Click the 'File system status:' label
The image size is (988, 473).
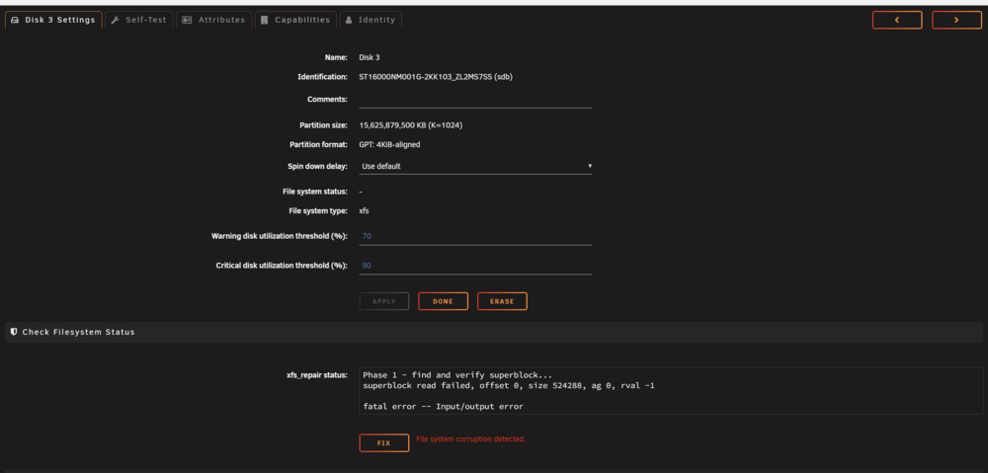pyautogui.click(x=315, y=192)
